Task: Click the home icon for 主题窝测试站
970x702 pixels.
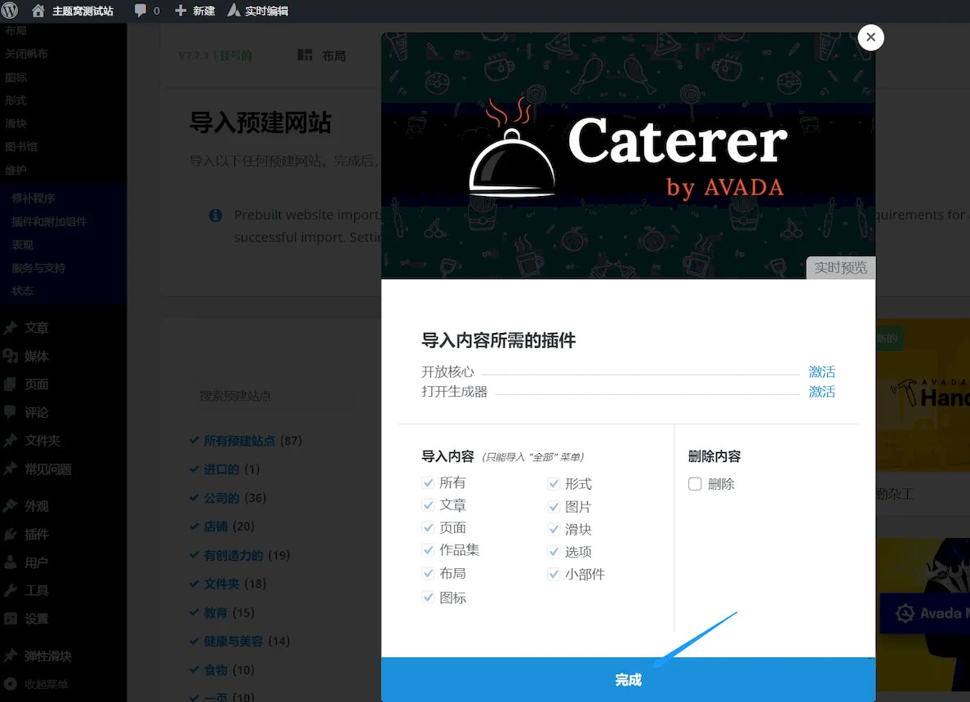Action: pyautogui.click(x=38, y=11)
